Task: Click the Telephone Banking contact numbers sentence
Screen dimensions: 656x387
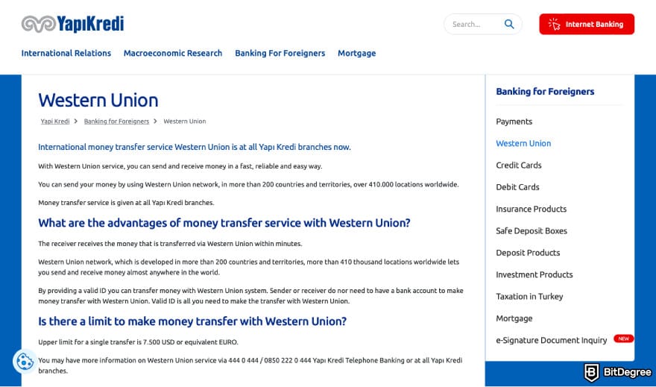Action: [250, 365]
